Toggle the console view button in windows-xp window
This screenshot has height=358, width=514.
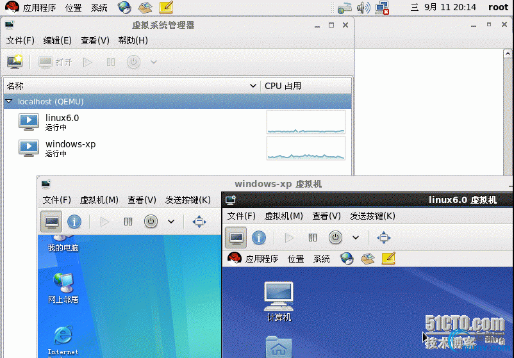[51, 222]
